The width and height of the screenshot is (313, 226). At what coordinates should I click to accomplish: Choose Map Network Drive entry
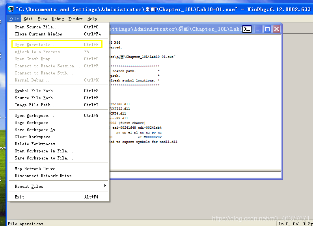58,169
